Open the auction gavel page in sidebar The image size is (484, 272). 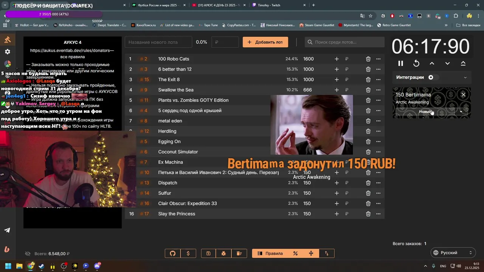(7, 40)
